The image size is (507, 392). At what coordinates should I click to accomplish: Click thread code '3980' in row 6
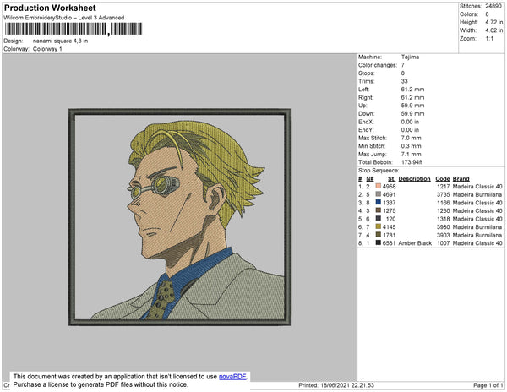pos(444,227)
